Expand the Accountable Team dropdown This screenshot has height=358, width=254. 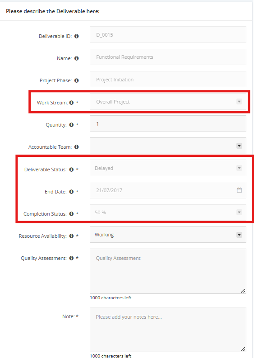click(168, 146)
